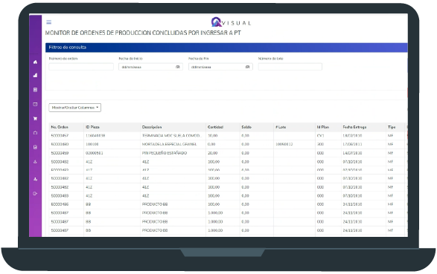Click the page title MONITOR DE ORDENES
Image resolution: width=437 pixels, height=274 pixels.
143,33
